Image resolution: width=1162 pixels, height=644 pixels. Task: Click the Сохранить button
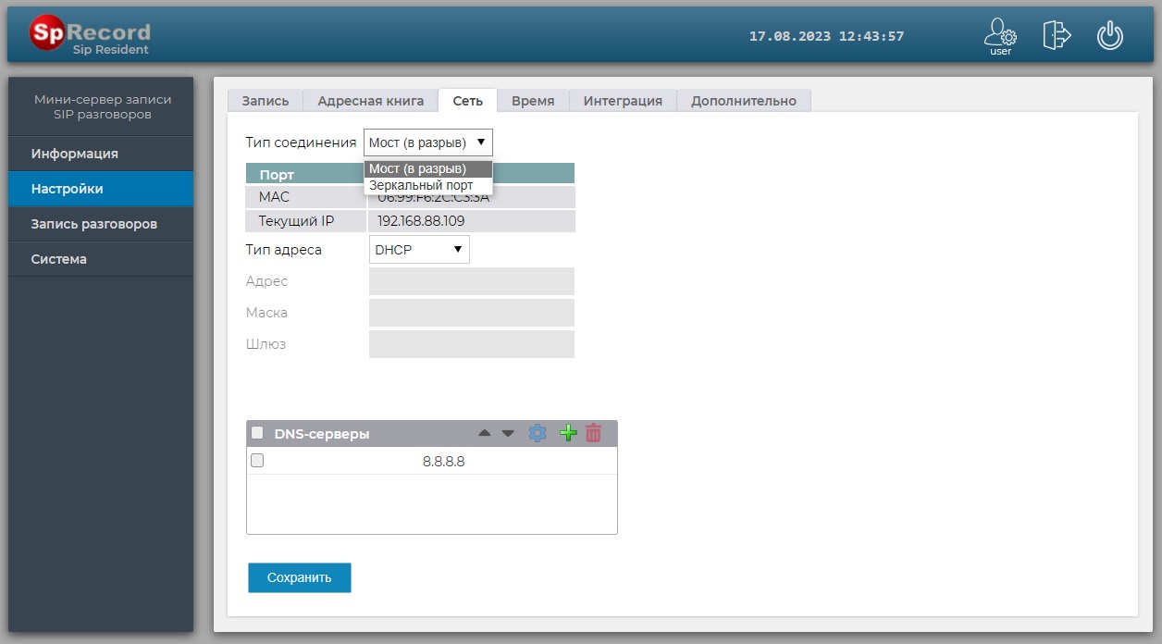[x=299, y=577]
